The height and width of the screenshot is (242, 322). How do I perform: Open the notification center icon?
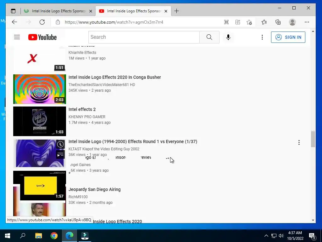pyautogui.click(x=312, y=236)
